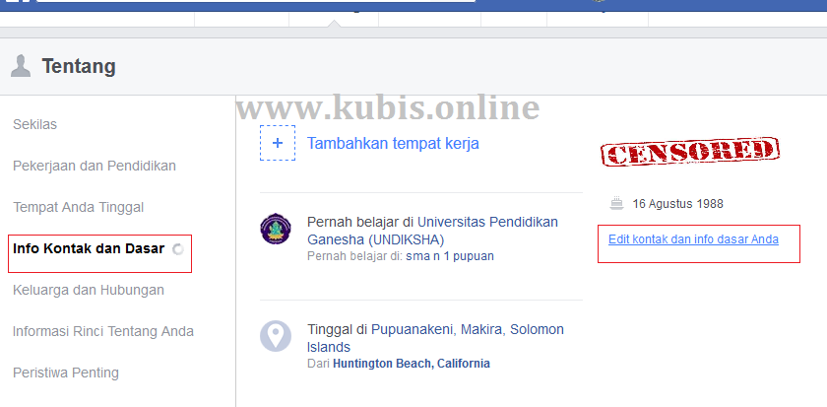Open sma n 1 pupuan link

coord(450,256)
